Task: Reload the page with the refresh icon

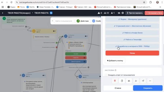Action: tap(11, 2)
